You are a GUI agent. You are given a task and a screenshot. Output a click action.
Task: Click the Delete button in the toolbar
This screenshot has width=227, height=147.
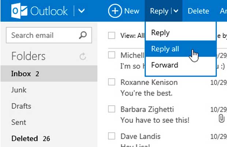198,11
